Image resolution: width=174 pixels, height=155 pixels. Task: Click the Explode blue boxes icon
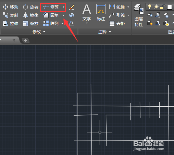point(72,15)
